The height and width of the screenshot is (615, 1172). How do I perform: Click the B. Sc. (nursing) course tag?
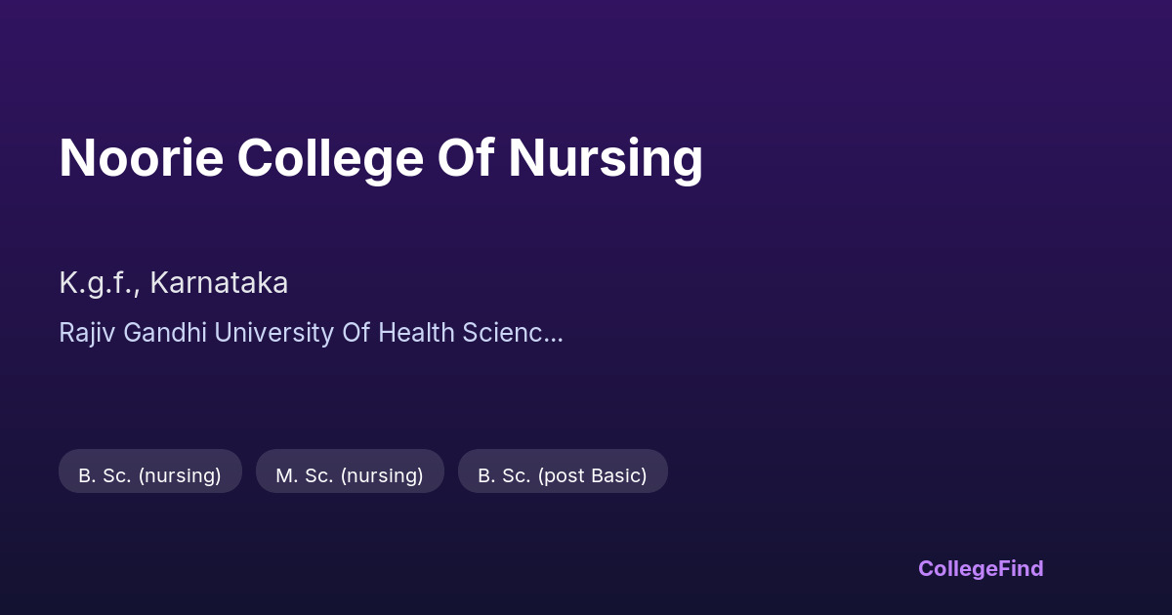[x=149, y=474]
